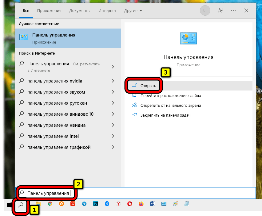This screenshot has width=262, height=216.
Task: Switch to the Документы tab
Action: click(80, 11)
